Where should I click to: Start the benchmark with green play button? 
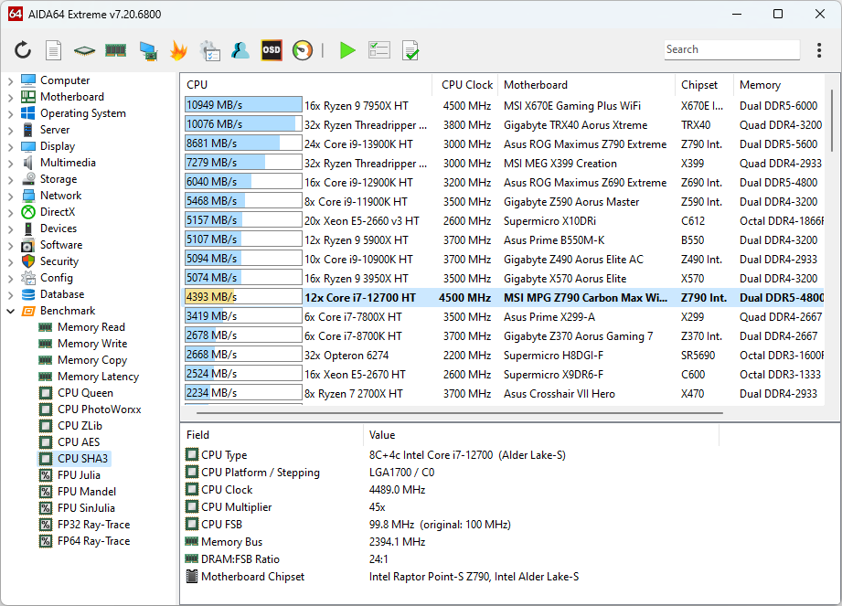[347, 50]
